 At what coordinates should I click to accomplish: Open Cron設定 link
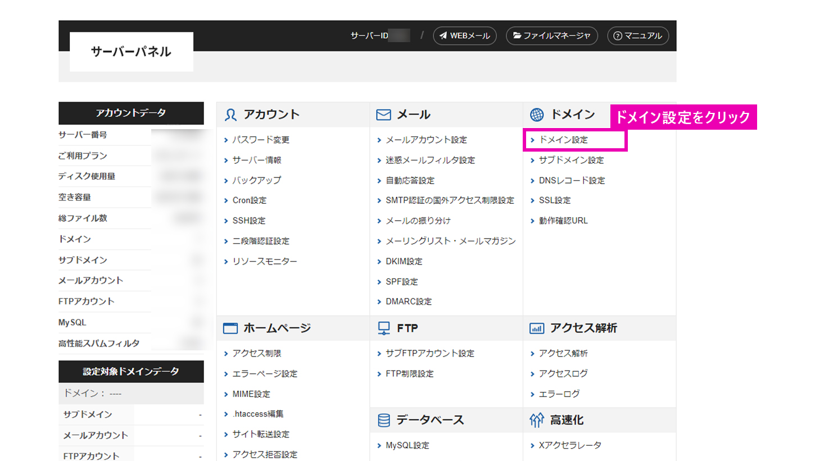(250, 200)
